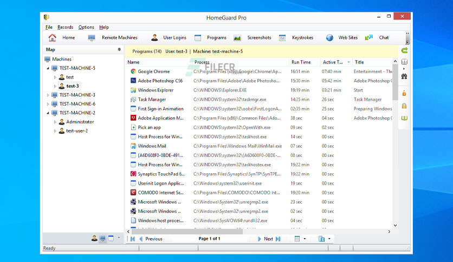
Task: Select the Adobe Photoshop CS6 row
Action: click(x=260, y=81)
